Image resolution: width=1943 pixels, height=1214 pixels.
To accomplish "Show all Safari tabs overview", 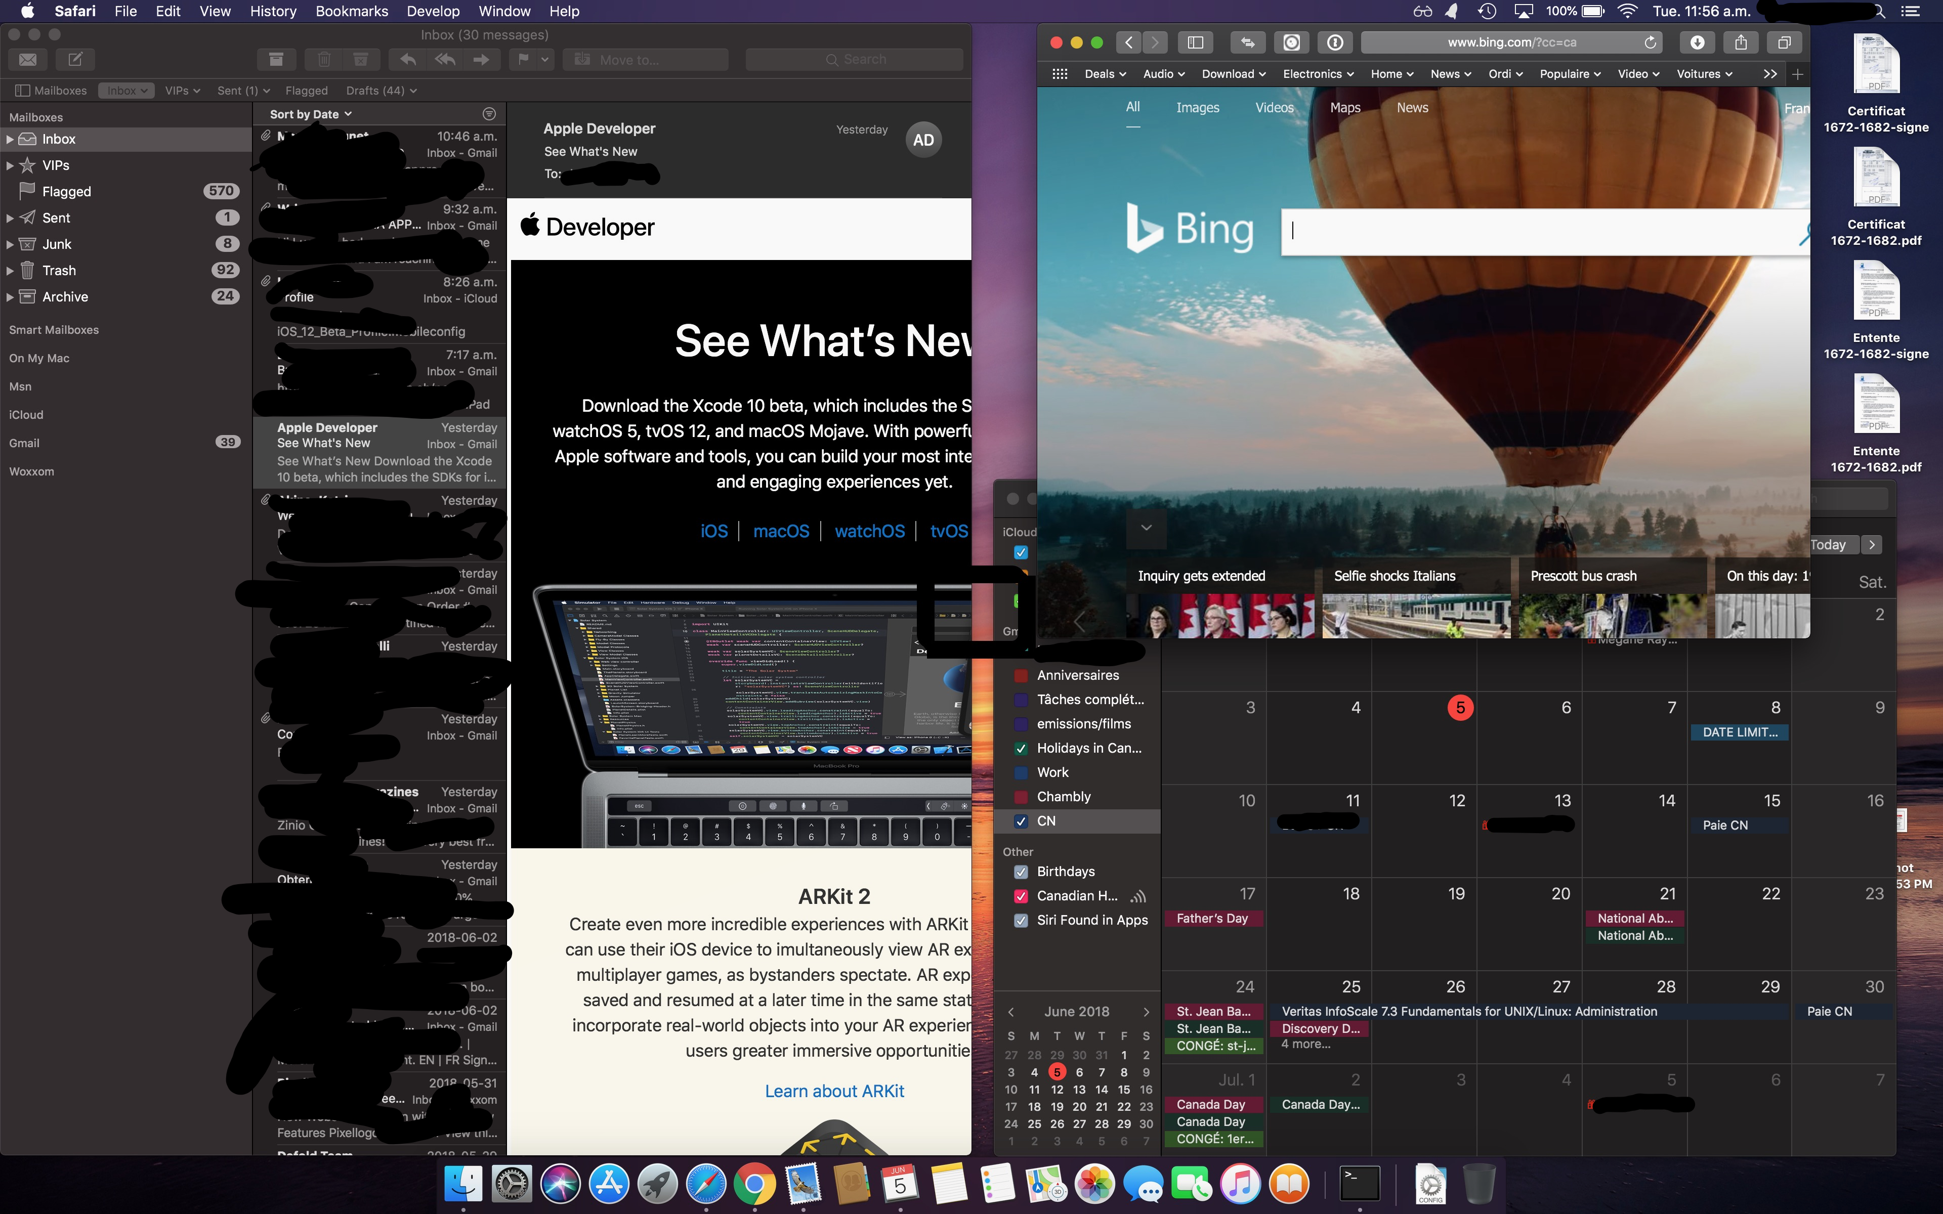I will (1784, 42).
